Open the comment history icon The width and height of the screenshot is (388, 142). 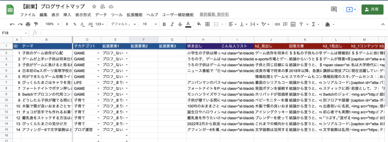click(x=334, y=9)
